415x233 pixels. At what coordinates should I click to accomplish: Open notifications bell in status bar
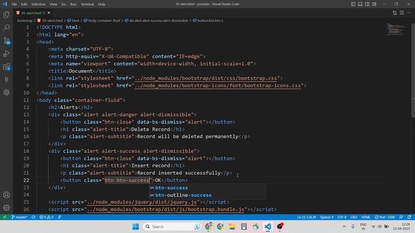(409, 217)
